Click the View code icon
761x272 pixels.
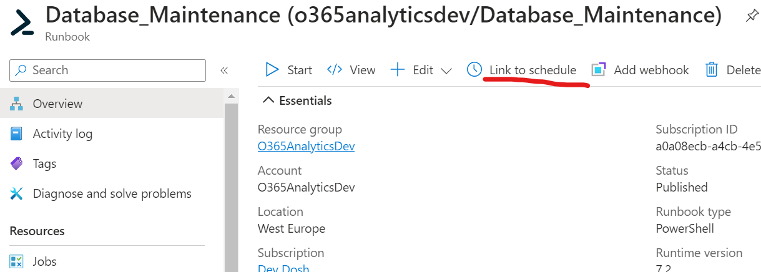click(x=335, y=70)
